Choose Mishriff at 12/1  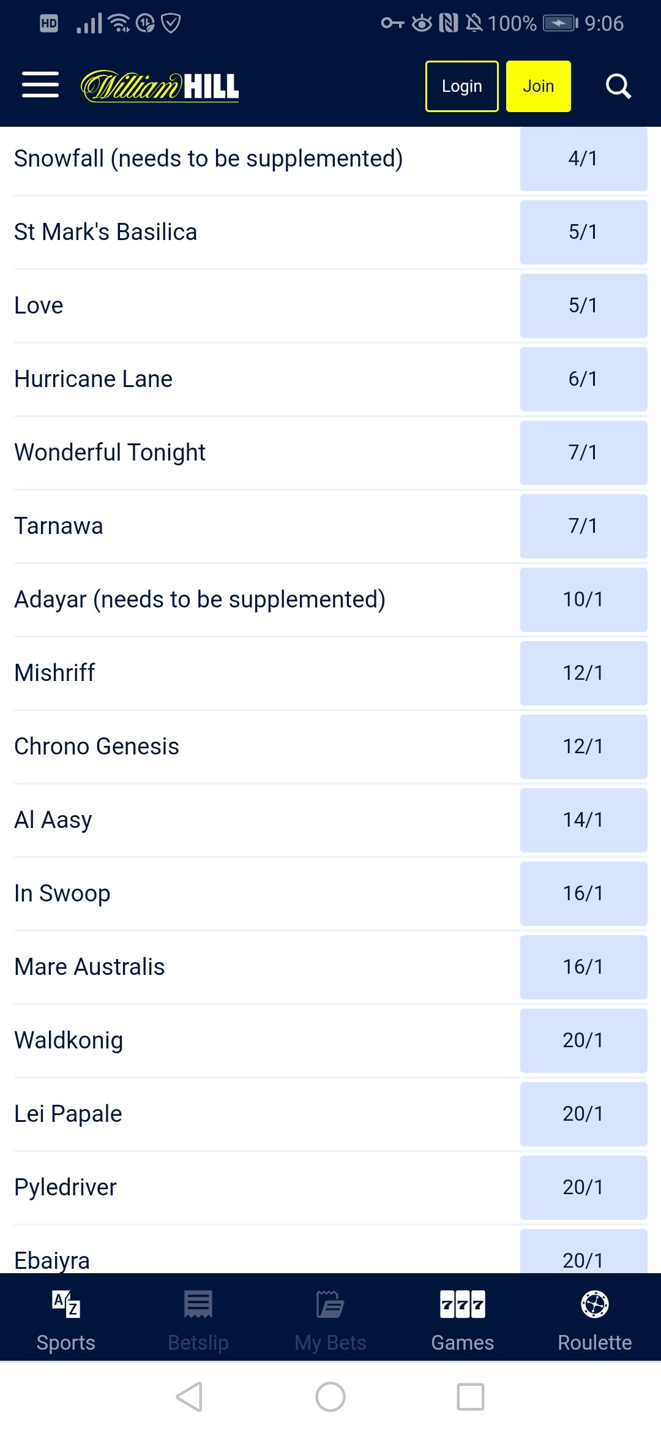[x=583, y=673]
